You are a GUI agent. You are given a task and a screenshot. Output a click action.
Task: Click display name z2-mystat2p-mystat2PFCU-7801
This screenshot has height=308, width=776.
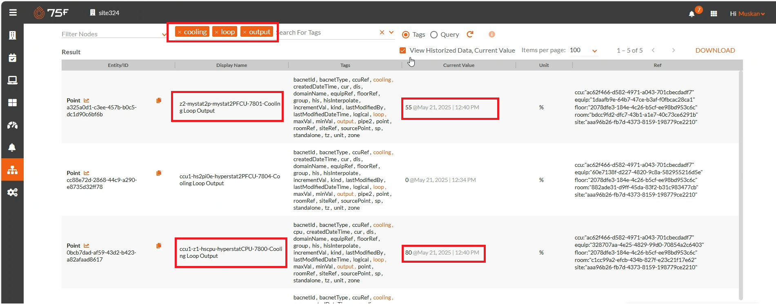point(230,107)
